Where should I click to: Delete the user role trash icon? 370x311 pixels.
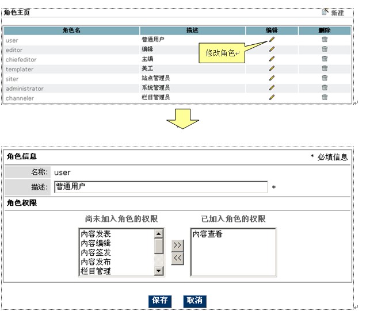coord(325,39)
